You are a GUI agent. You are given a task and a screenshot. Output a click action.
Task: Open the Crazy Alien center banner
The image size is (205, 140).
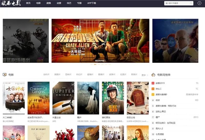pyautogui.click(x=100, y=41)
